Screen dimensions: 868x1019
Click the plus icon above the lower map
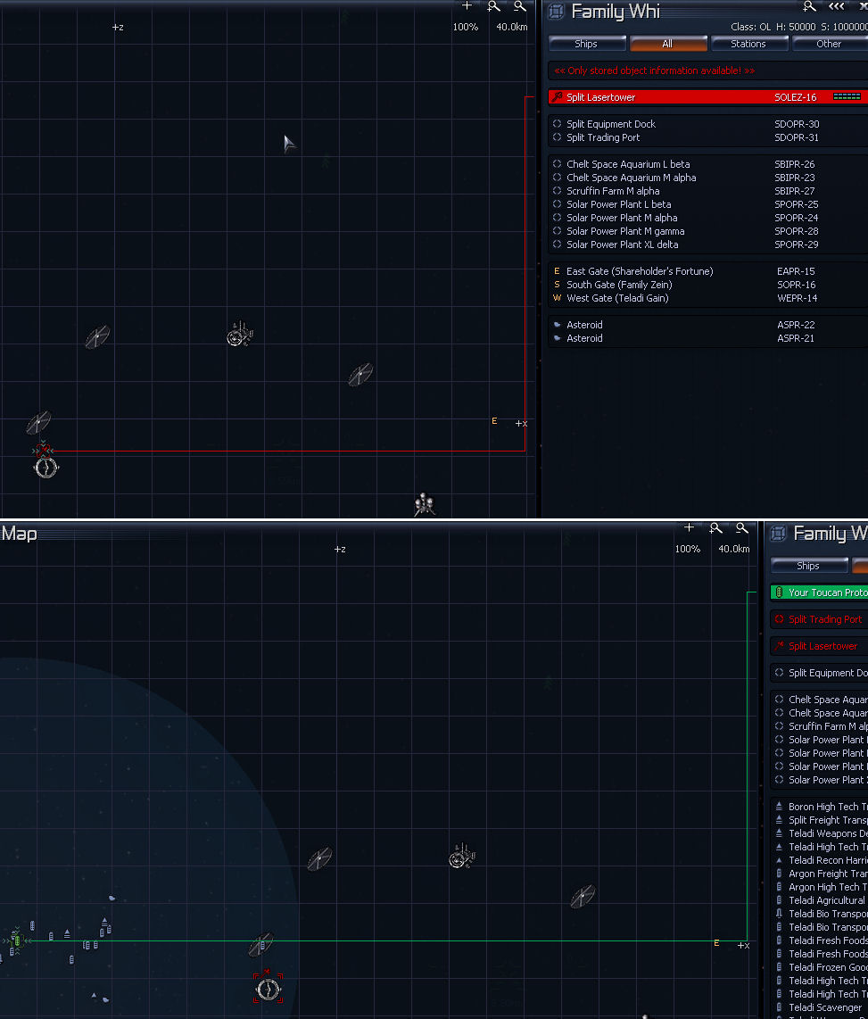point(689,527)
